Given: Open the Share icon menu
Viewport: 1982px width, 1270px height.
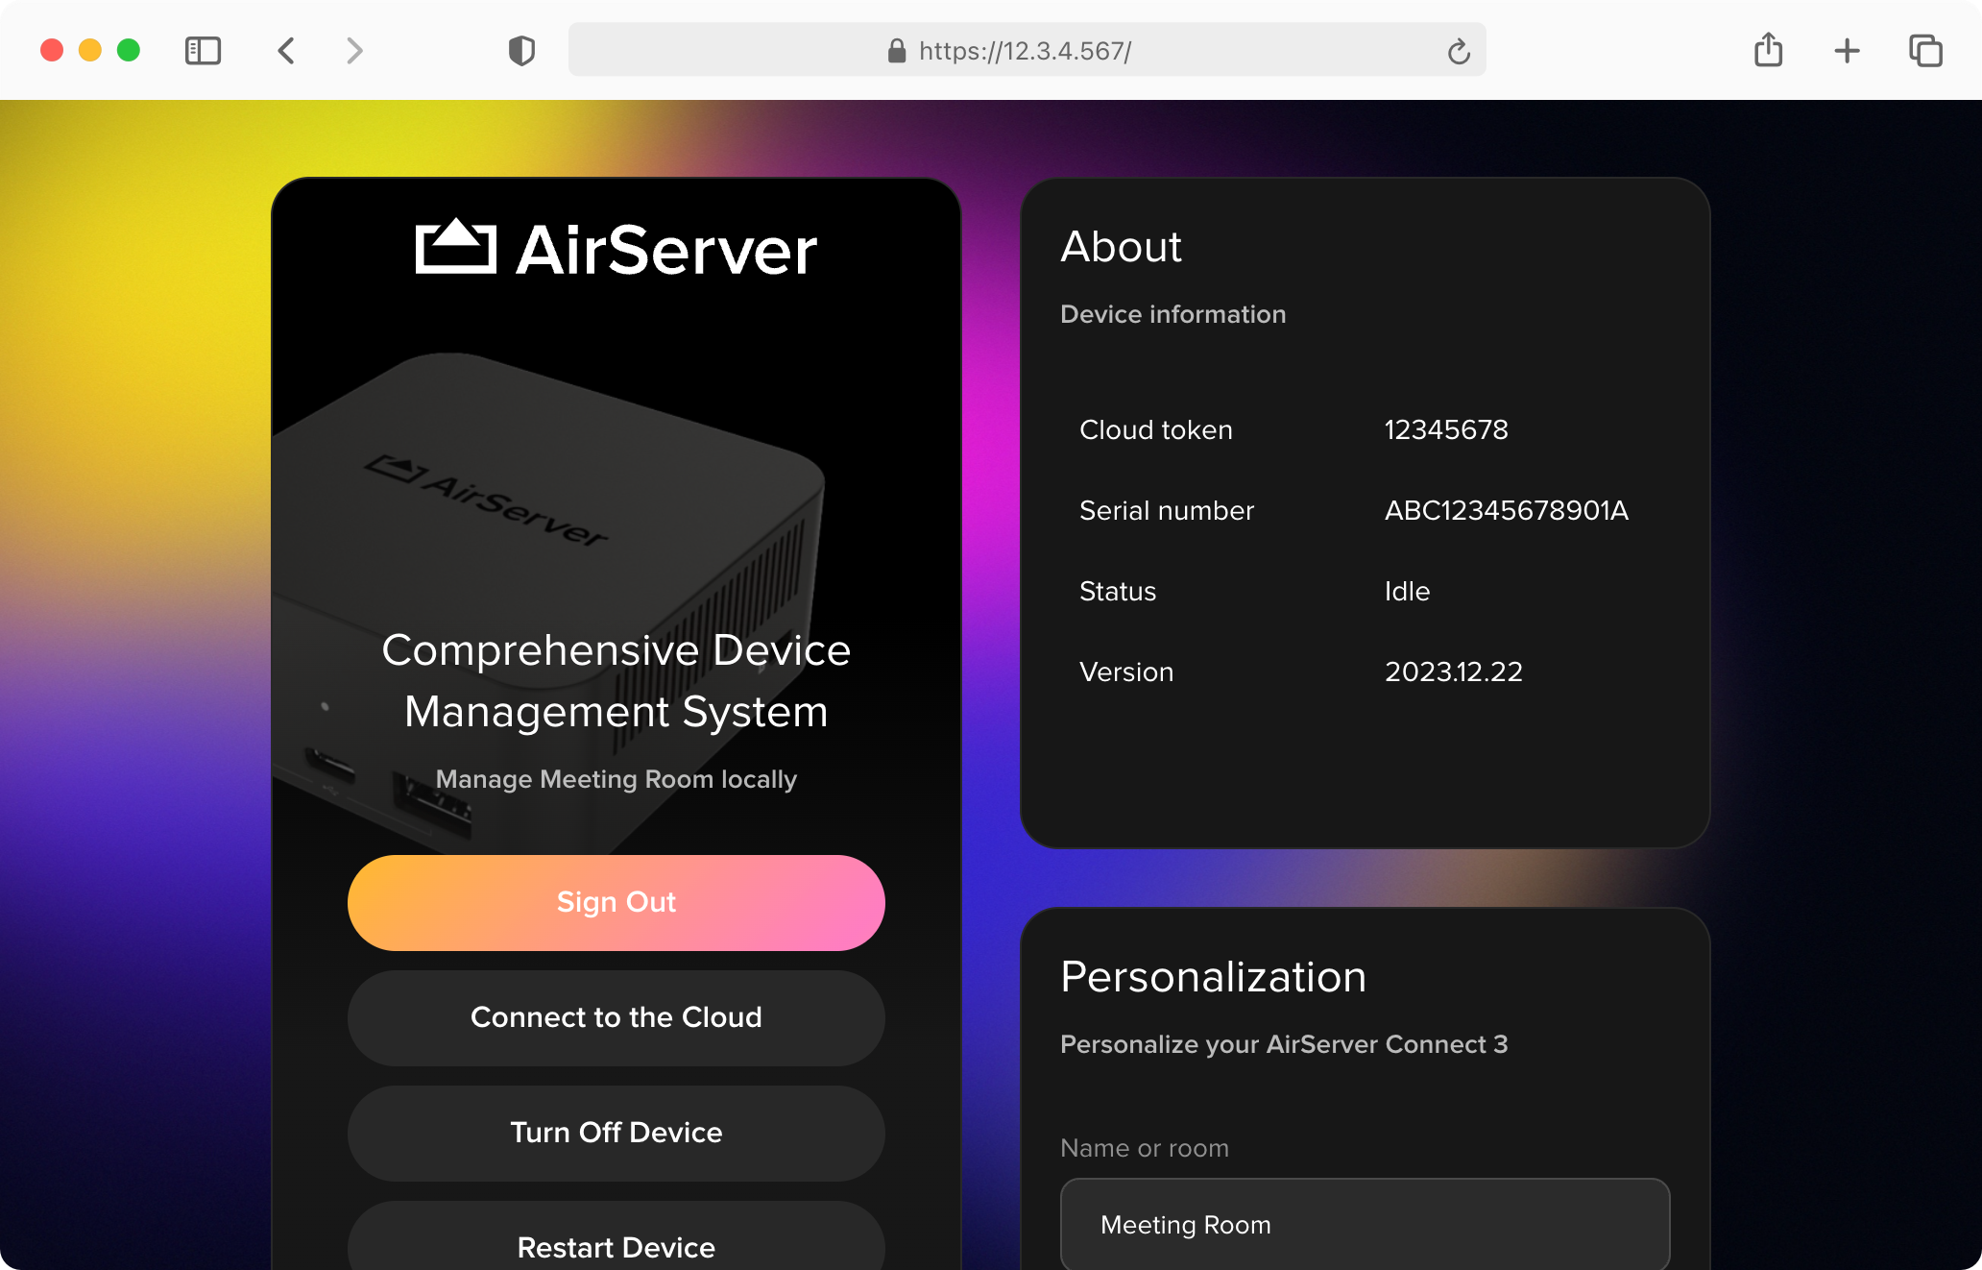Looking at the screenshot, I should pos(1768,49).
